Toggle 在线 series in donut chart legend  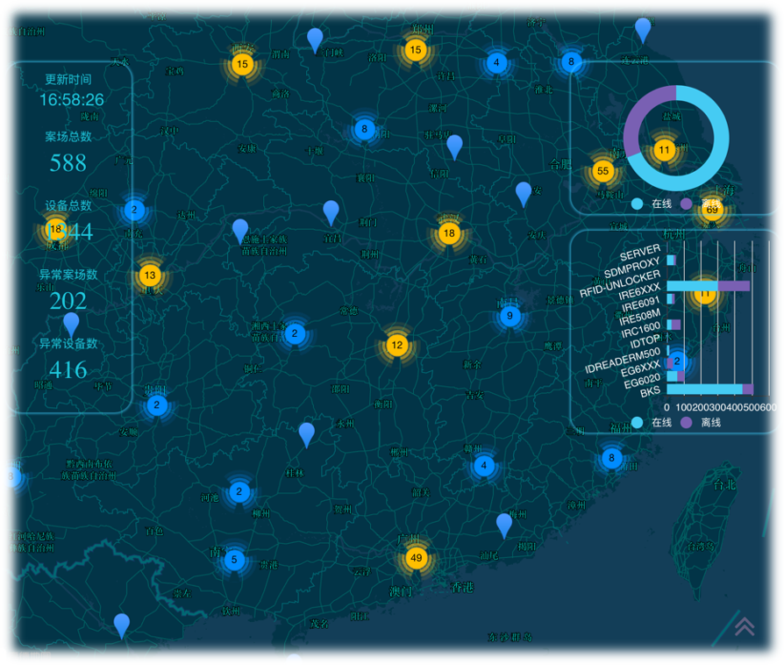point(646,204)
